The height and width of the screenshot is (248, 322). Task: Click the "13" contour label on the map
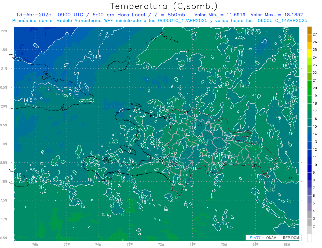click(x=43, y=53)
